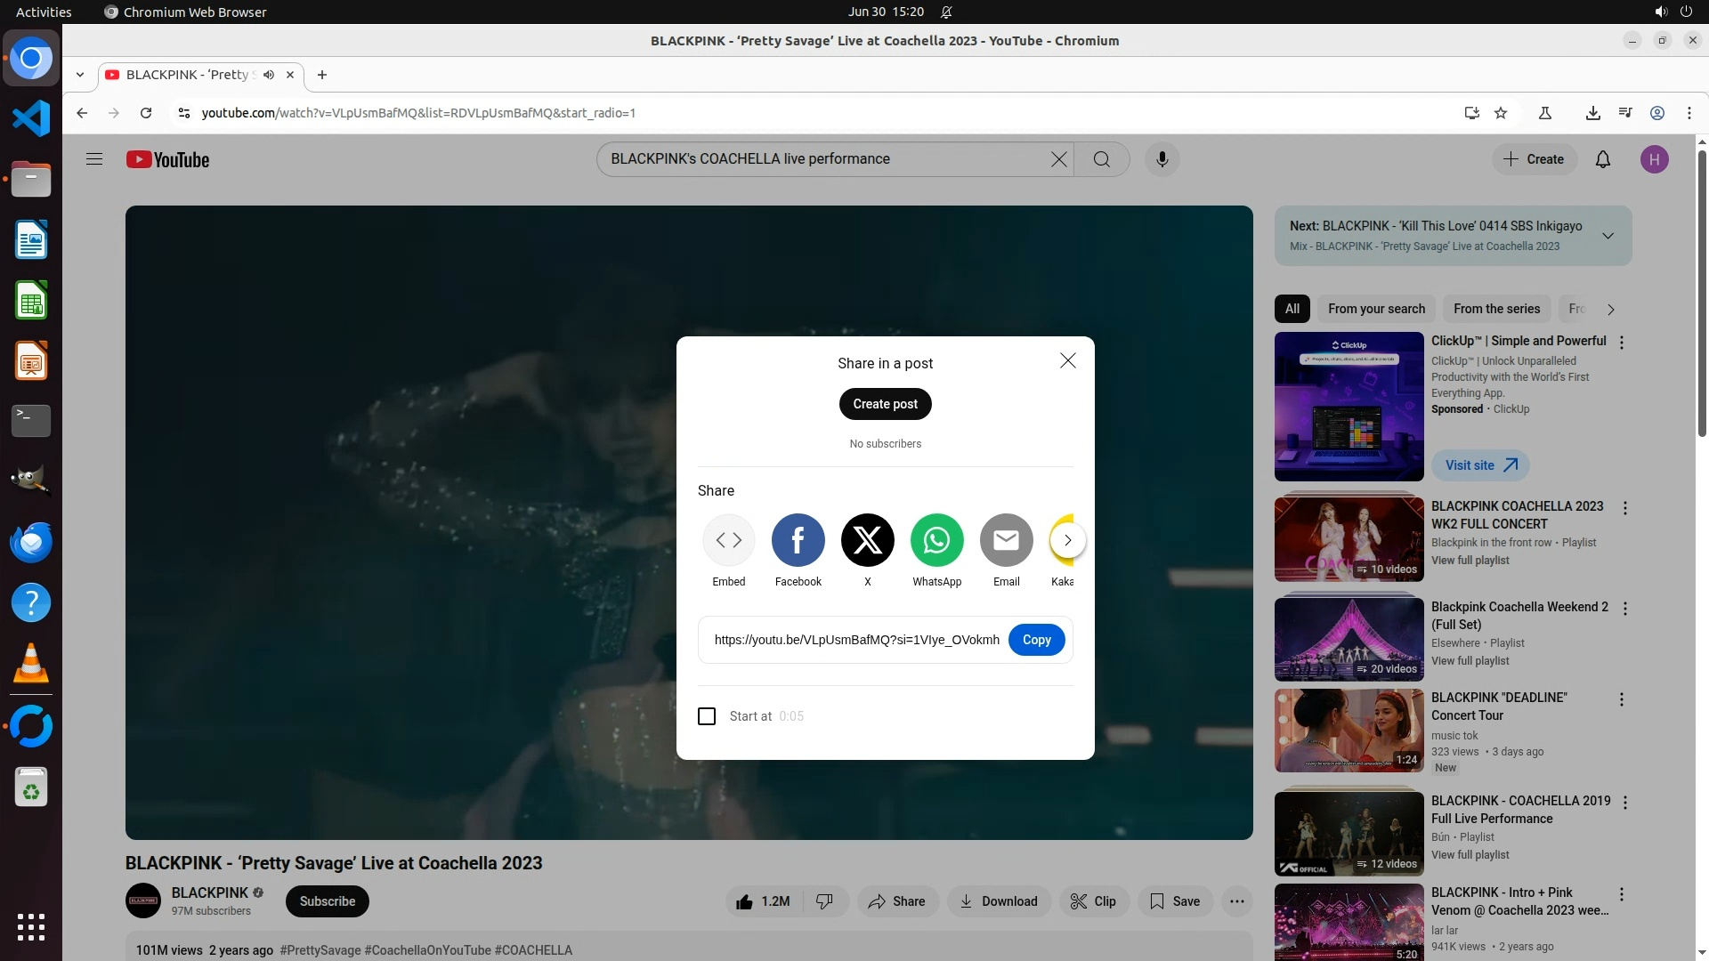Click the voice search microphone icon
1709x961 pixels.
click(x=1162, y=159)
